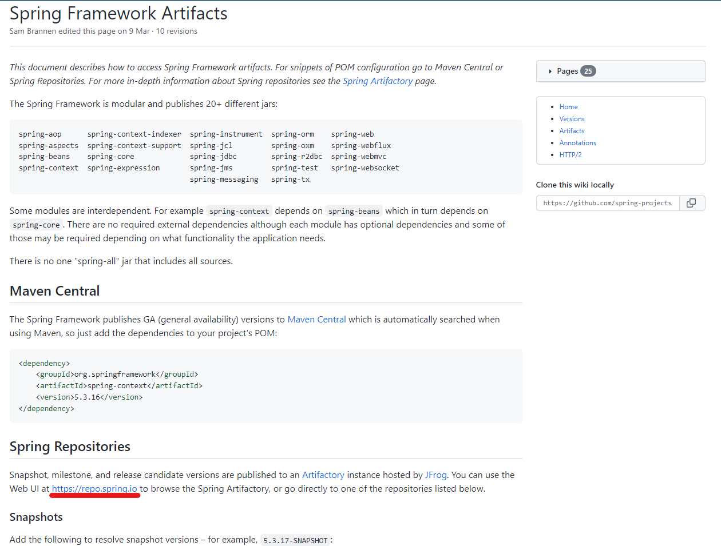The image size is (721, 546).
Task: Click spring-context-indexer in the jar list
Action: click(x=134, y=134)
